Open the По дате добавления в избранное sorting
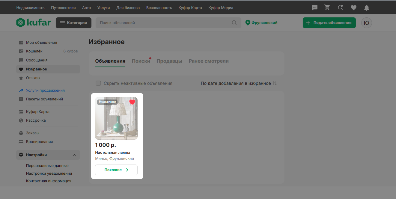The image size is (396, 199). click(236, 83)
